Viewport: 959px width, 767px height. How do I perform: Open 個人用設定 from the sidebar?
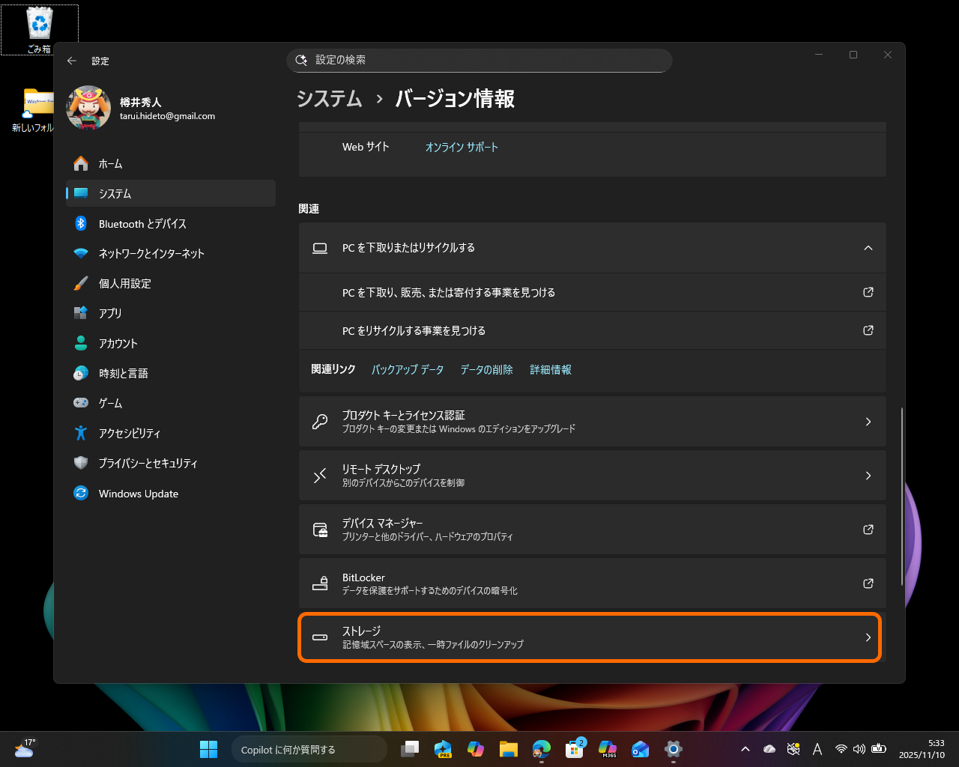tap(171, 283)
